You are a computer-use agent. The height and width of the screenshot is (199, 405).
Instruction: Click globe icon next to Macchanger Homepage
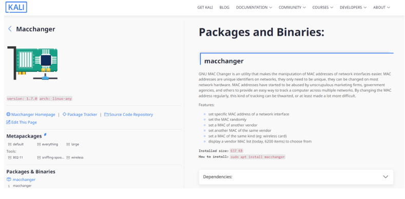pyautogui.click(x=8, y=114)
